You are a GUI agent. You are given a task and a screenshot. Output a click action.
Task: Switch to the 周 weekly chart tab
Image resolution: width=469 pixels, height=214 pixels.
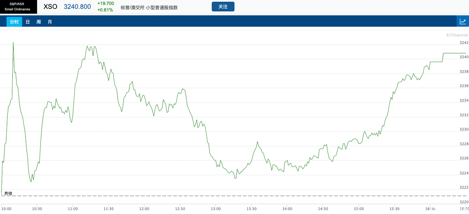tap(39, 22)
